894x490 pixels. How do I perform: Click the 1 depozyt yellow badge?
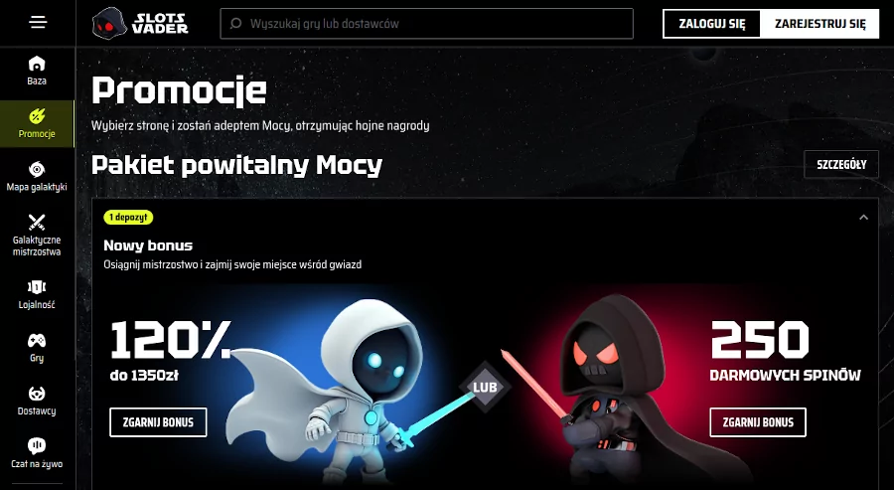(x=128, y=217)
